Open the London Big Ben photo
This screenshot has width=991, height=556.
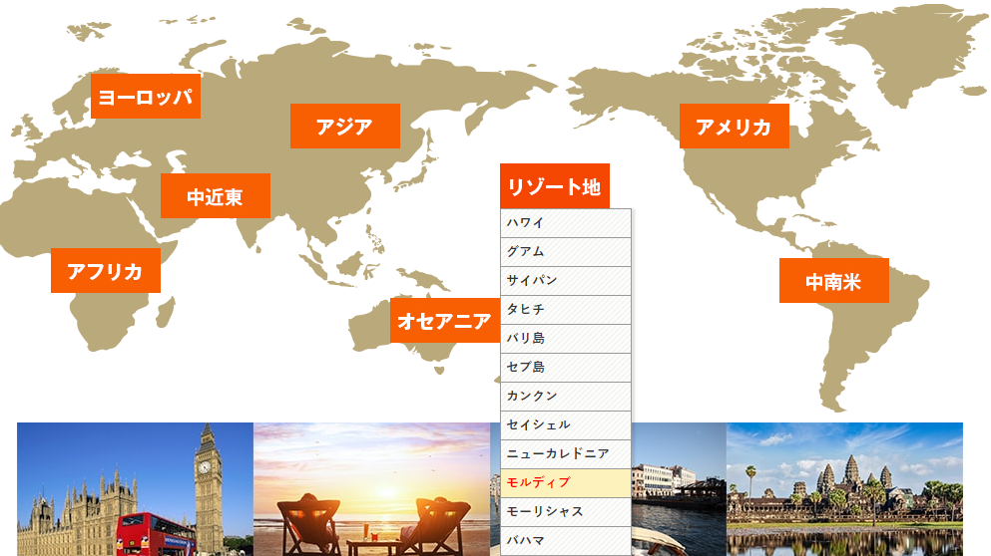135,488
